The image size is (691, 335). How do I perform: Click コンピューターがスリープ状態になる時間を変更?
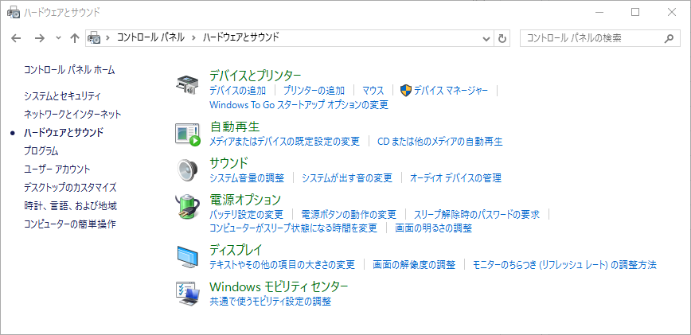(294, 228)
